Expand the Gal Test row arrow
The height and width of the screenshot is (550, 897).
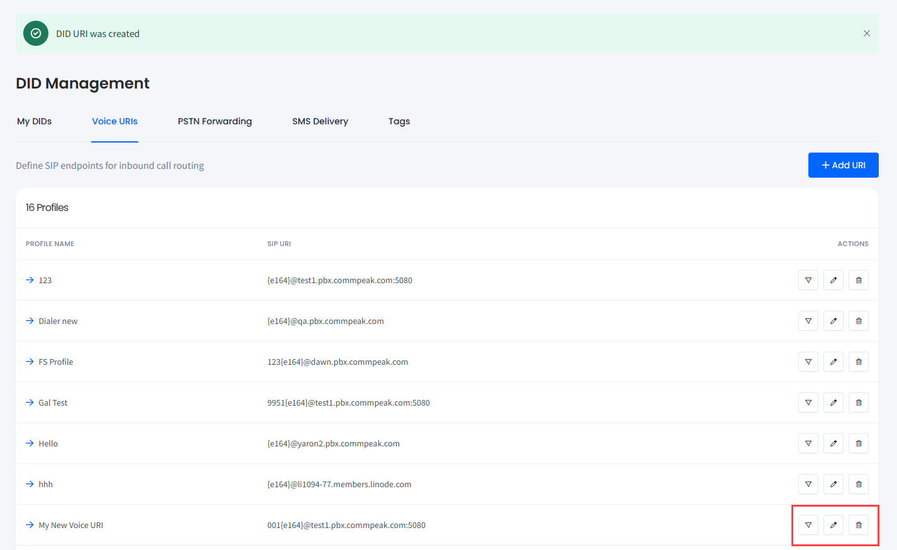[x=30, y=402]
